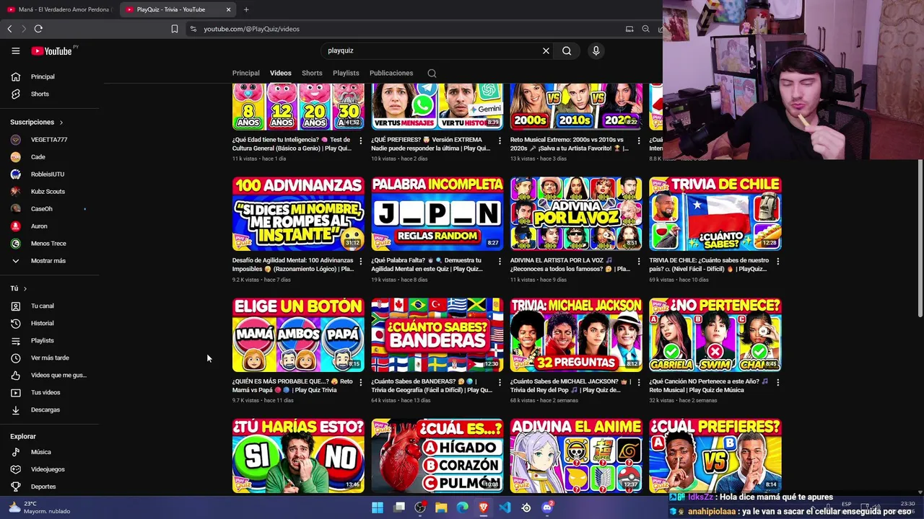
Task: Open the Palabra Incompleta video thumbnail
Action: (x=437, y=213)
